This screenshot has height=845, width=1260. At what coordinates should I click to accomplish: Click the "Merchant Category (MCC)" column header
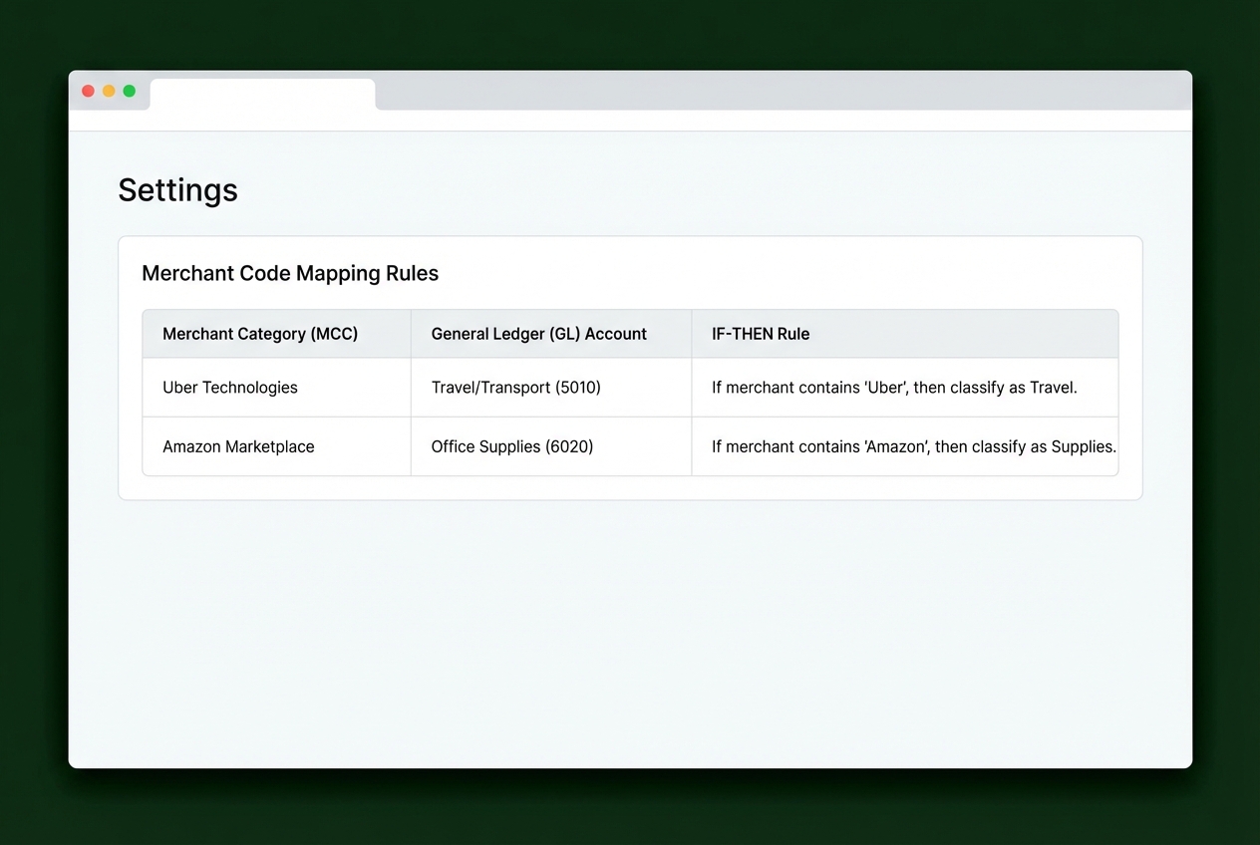pyautogui.click(x=260, y=334)
